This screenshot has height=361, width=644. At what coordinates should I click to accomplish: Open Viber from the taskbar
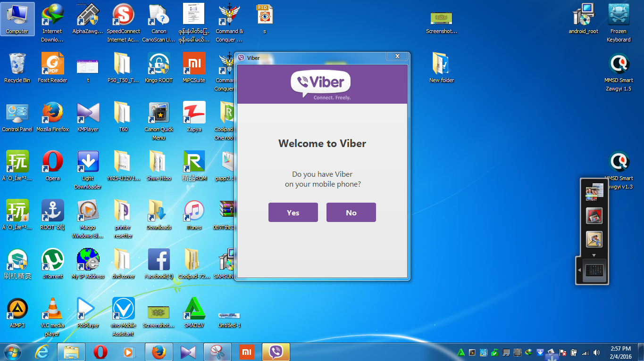pyautogui.click(x=276, y=352)
